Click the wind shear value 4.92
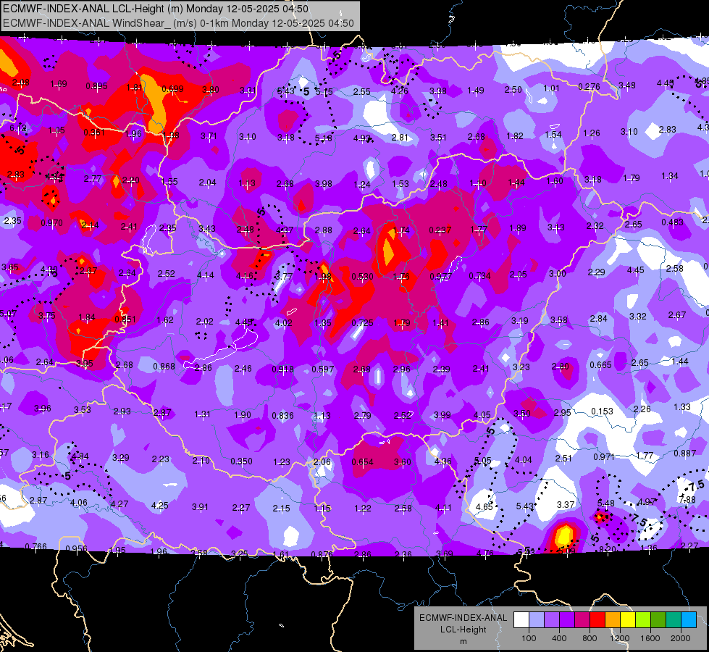 pos(361,138)
